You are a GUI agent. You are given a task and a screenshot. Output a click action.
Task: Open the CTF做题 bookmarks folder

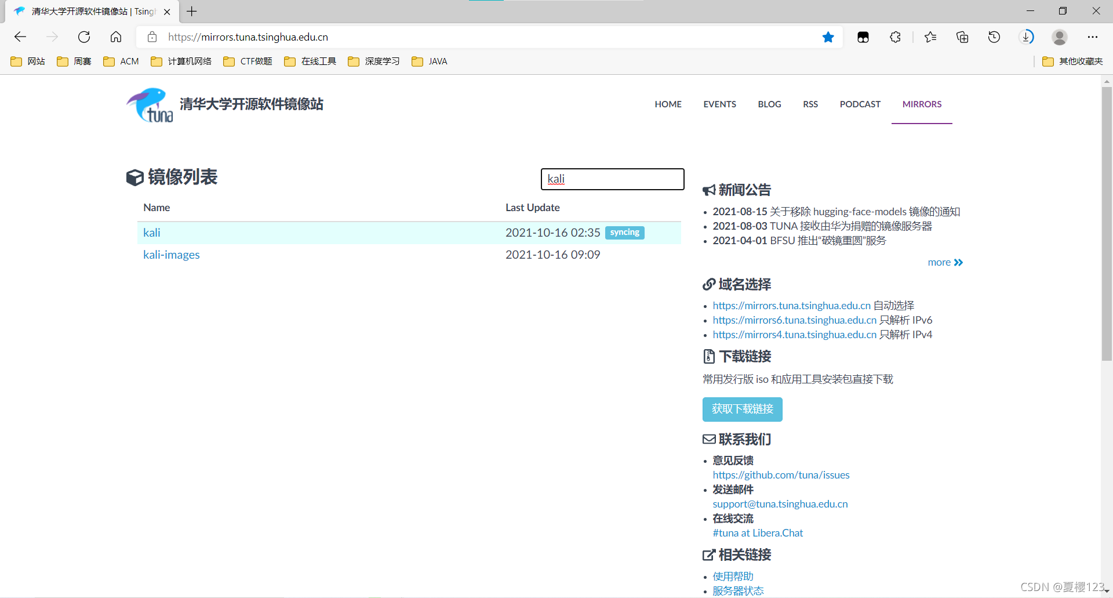(x=248, y=61)
